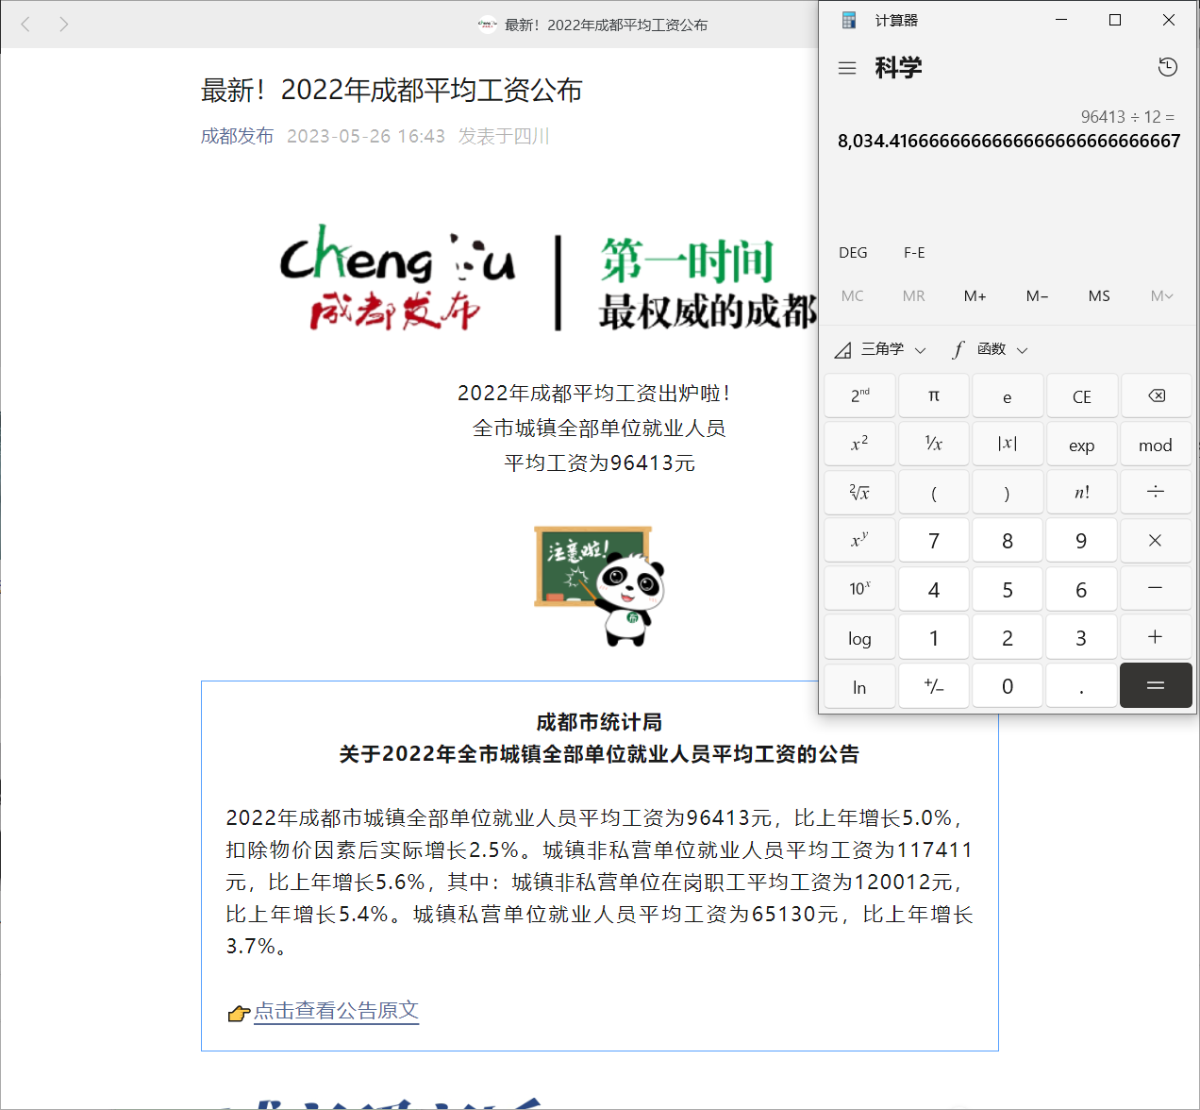1200x1110 pixels.
Task: Open the calculator history panel
Action: click(x=1167, y=67)
